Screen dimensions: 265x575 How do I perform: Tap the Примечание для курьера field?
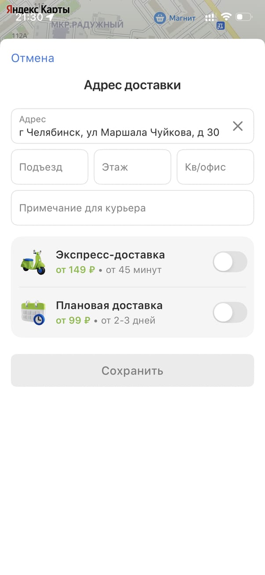click(132, 208)
